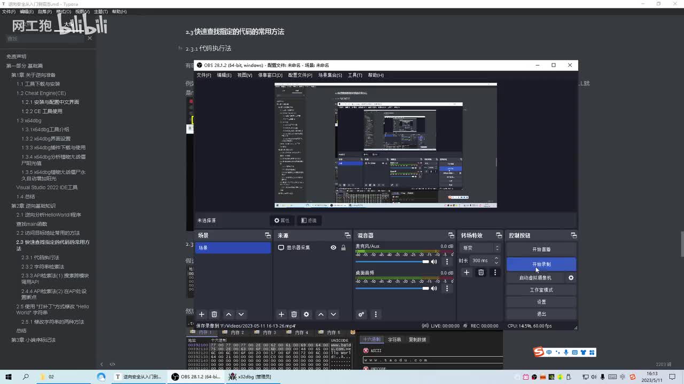Remove selected scene with trash icon
This screenshot has height=384, width=684.
coord(214,315)
